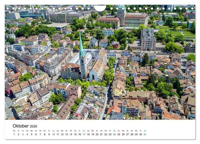Select the last day, 31
Viewport: 200px width, 144px height.
pyautogui.click(x=145, y=134)
